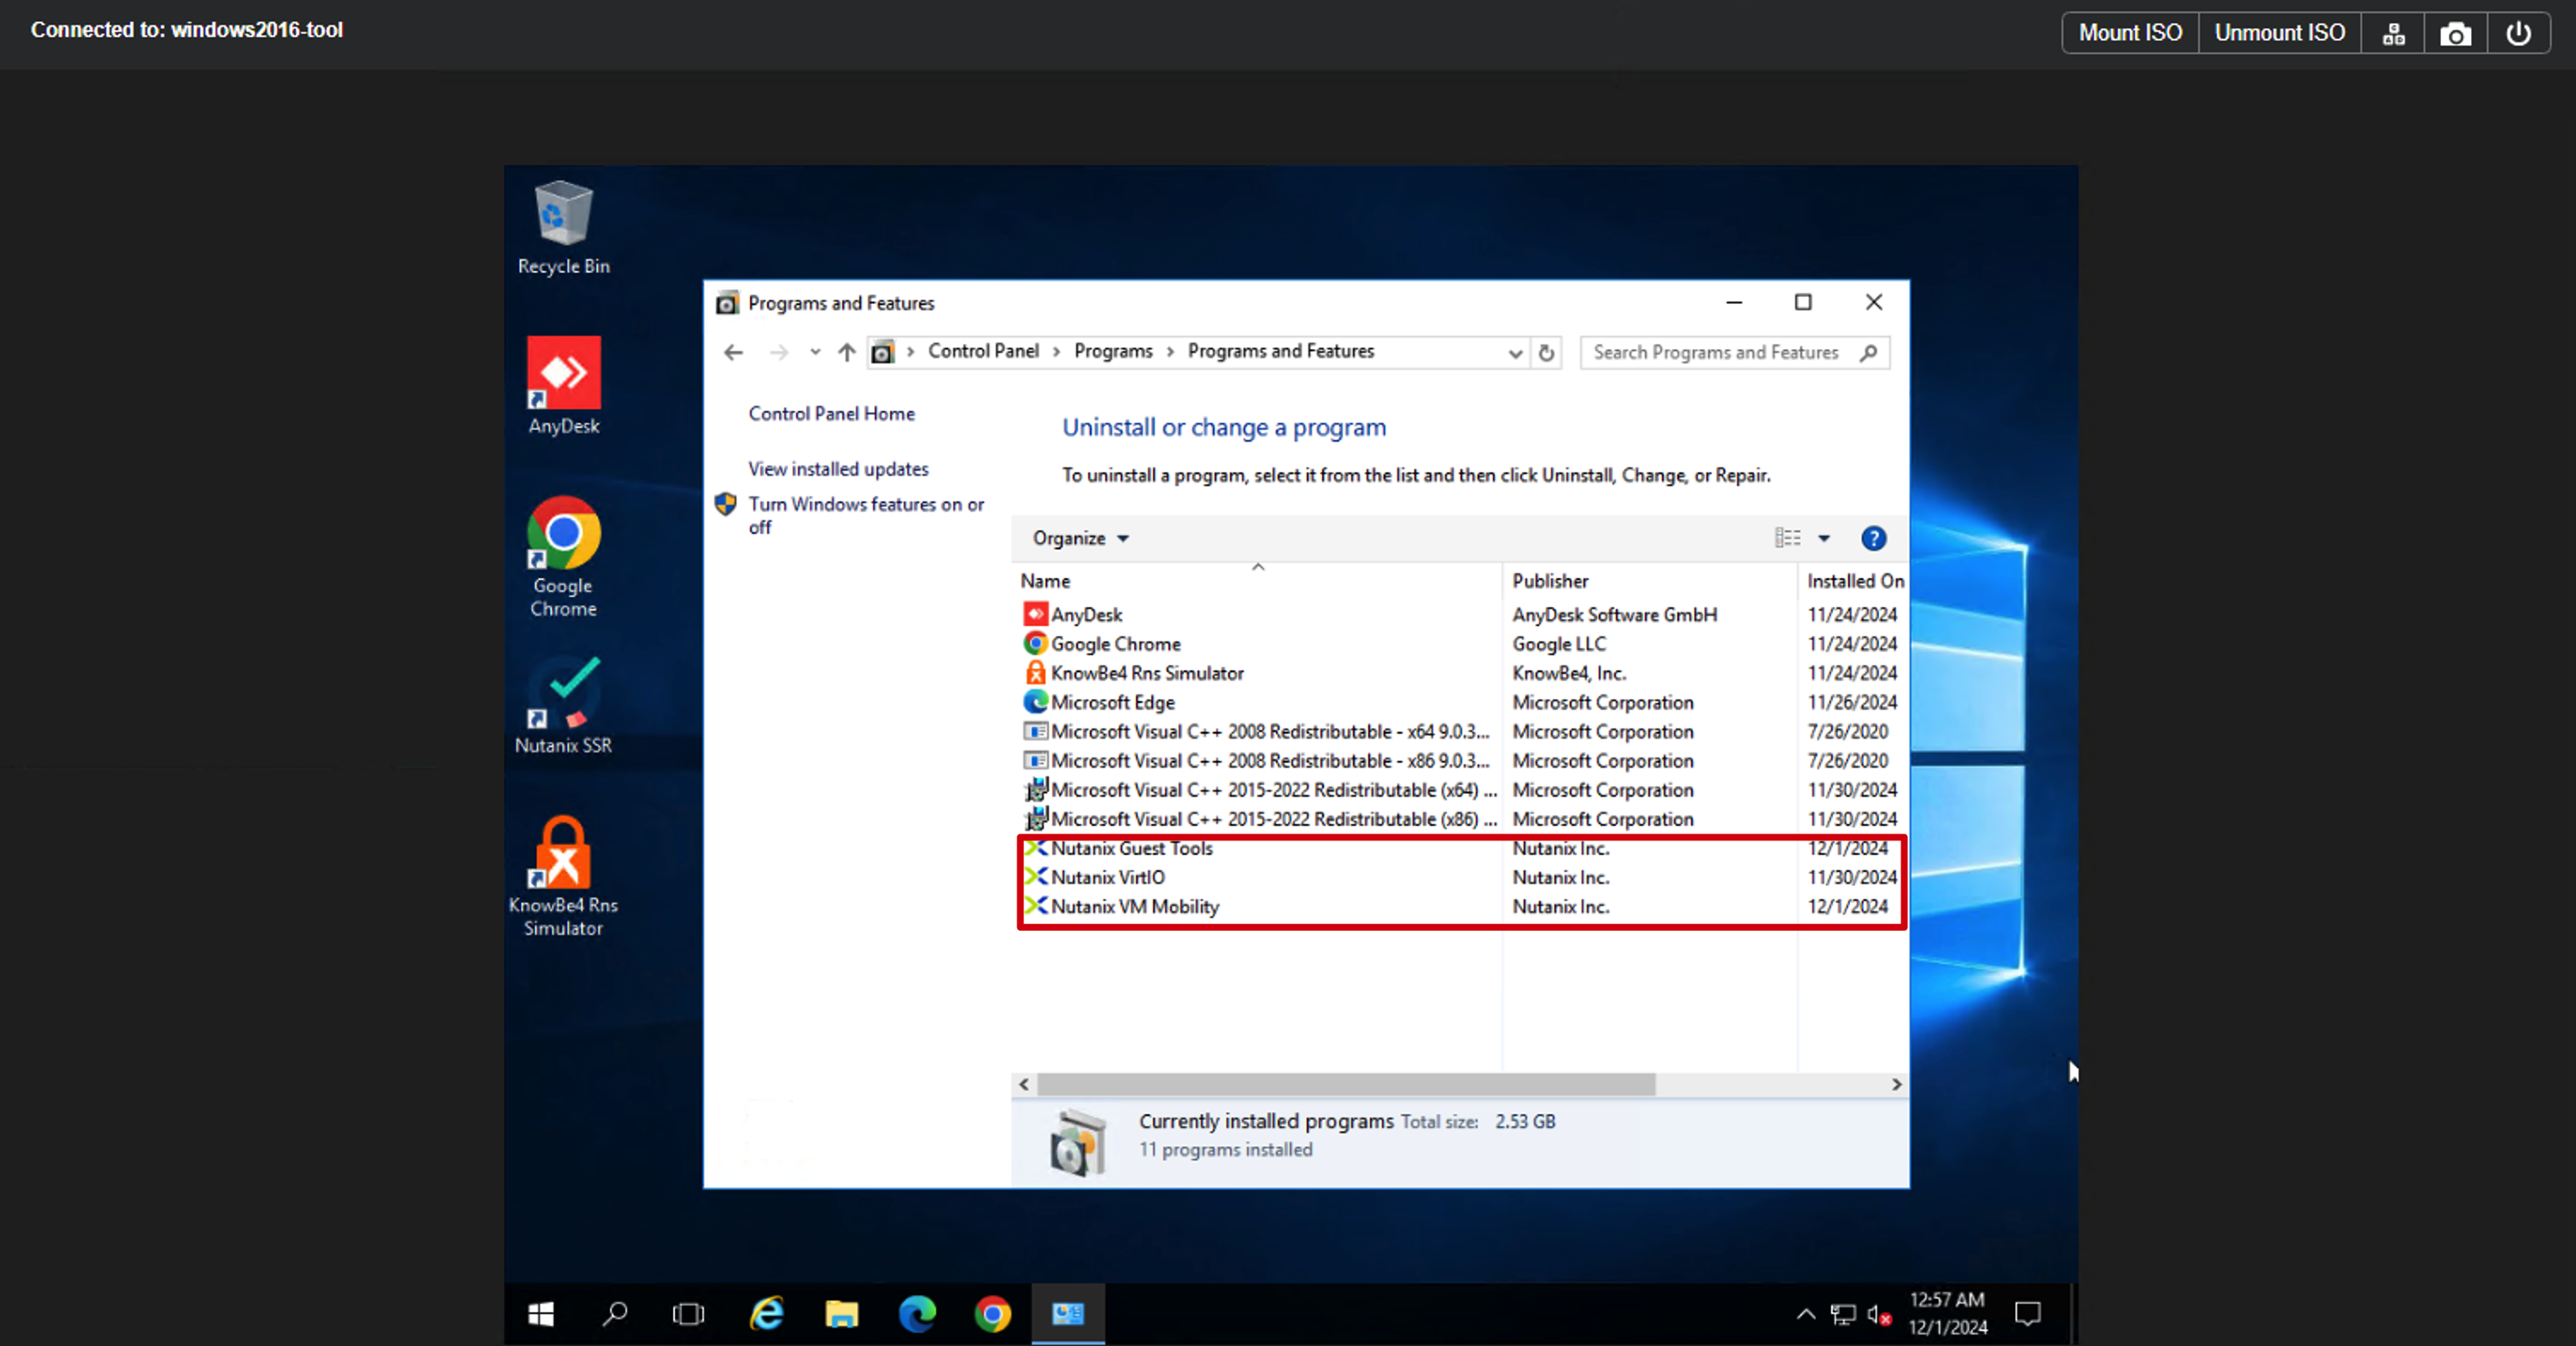Open Turn Windows features on or off

866,515
